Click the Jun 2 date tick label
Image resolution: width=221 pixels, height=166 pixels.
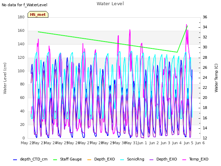[x=154, y=143]
